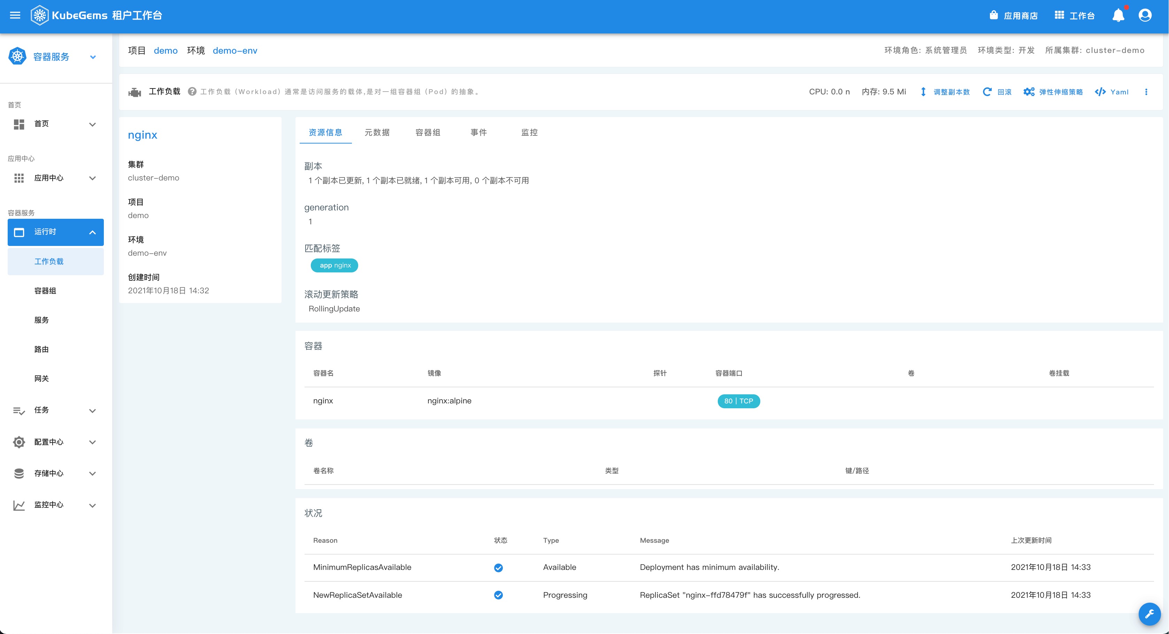Open the 工作台 workspace switcher

coord(1074,16)
